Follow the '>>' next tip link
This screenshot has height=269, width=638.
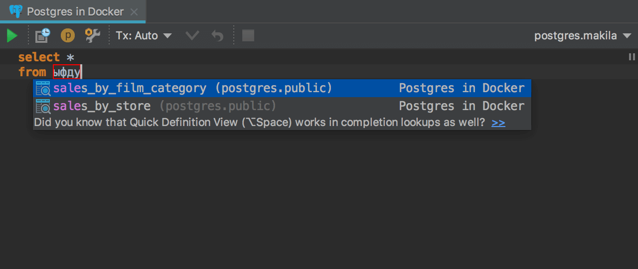[498, 123]
